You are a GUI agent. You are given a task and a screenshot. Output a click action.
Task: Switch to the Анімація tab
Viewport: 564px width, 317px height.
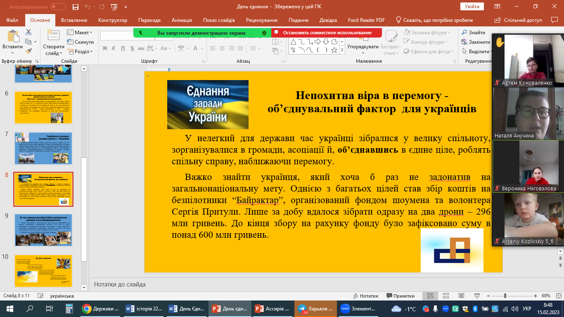(x=182, y=20)
